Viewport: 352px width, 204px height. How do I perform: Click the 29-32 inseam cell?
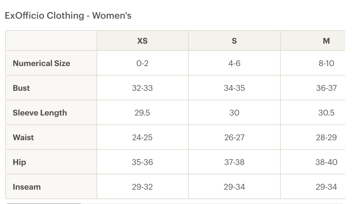click(x=142, y=187)
